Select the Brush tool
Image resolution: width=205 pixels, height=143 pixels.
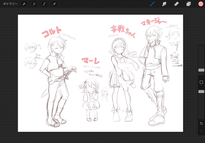coord(152,4)
